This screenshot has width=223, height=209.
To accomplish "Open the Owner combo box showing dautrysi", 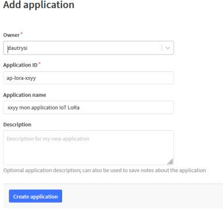I will [88, 48].
